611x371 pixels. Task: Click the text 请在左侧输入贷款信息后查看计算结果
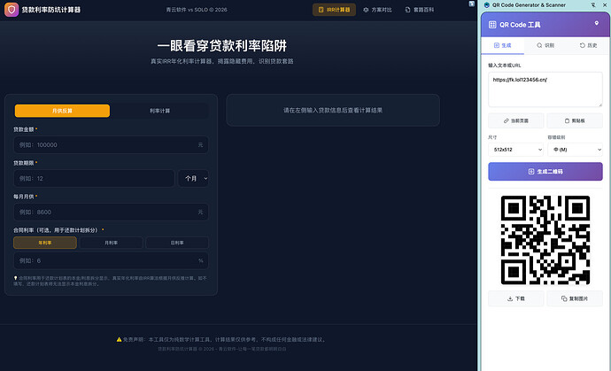click(x=333, y=111)
